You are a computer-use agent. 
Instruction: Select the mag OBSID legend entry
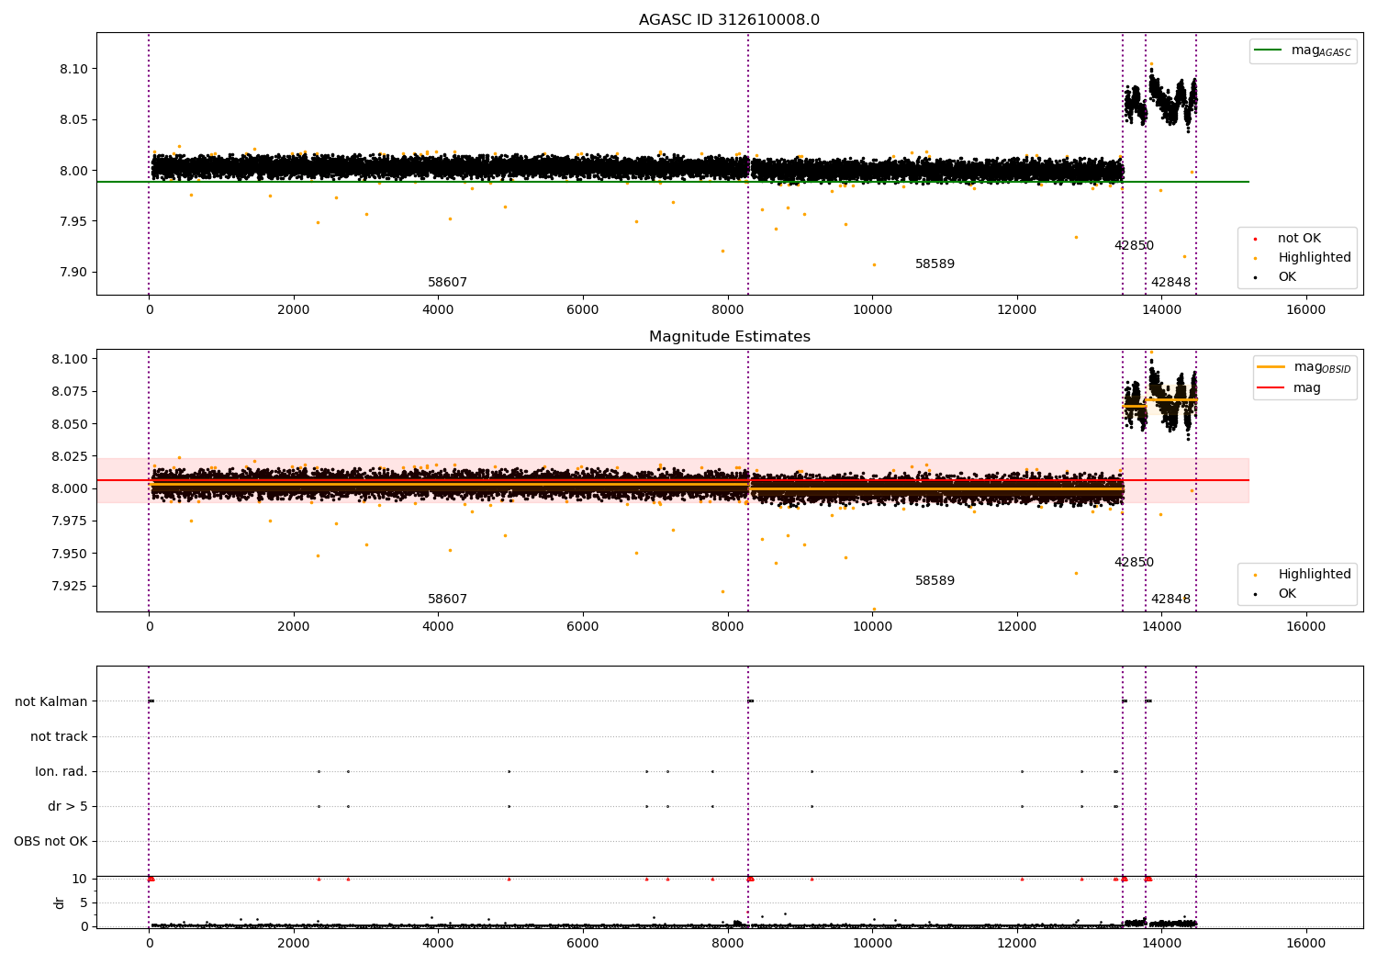1304,367
